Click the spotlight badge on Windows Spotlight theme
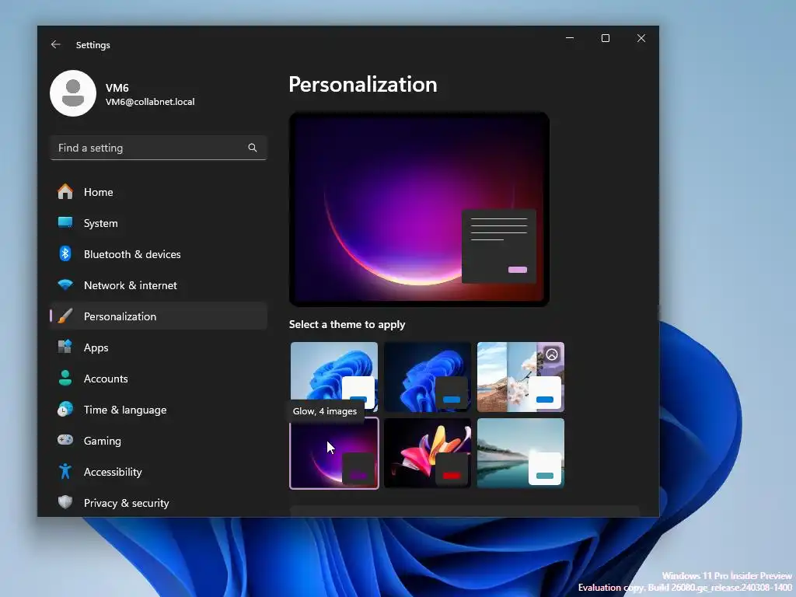 tap(552, 354)
